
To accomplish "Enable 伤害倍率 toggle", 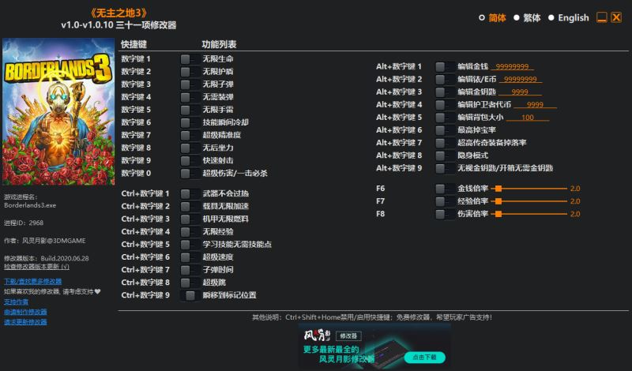I will (x=445, y=214).
